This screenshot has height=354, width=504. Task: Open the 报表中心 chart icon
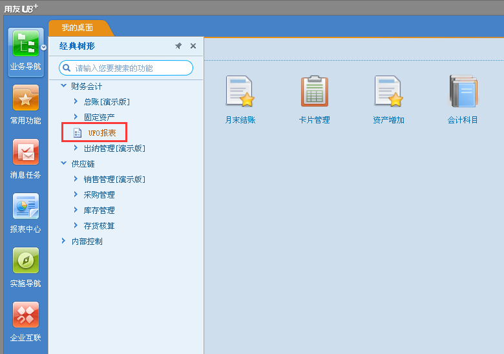pyautogui.click(x=26, y=206)
